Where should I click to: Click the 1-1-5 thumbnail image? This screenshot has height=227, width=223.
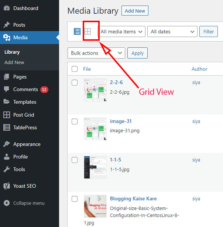pos(95,167)
